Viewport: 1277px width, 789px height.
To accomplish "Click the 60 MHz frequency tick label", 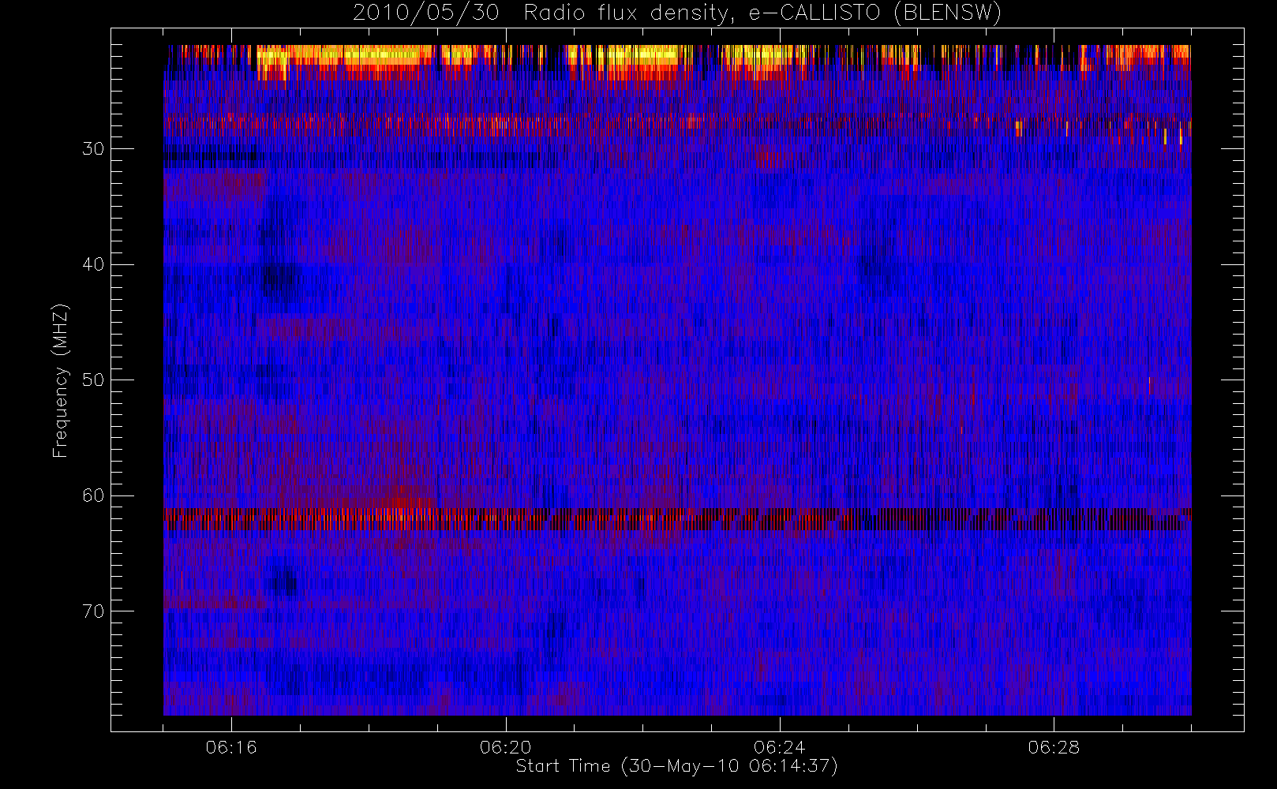I will (93, 495).
